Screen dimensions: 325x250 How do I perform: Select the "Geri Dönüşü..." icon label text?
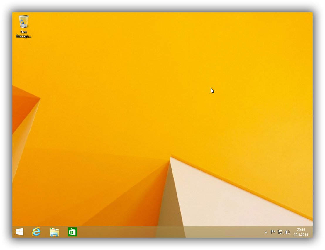click(x=24, y=34)
